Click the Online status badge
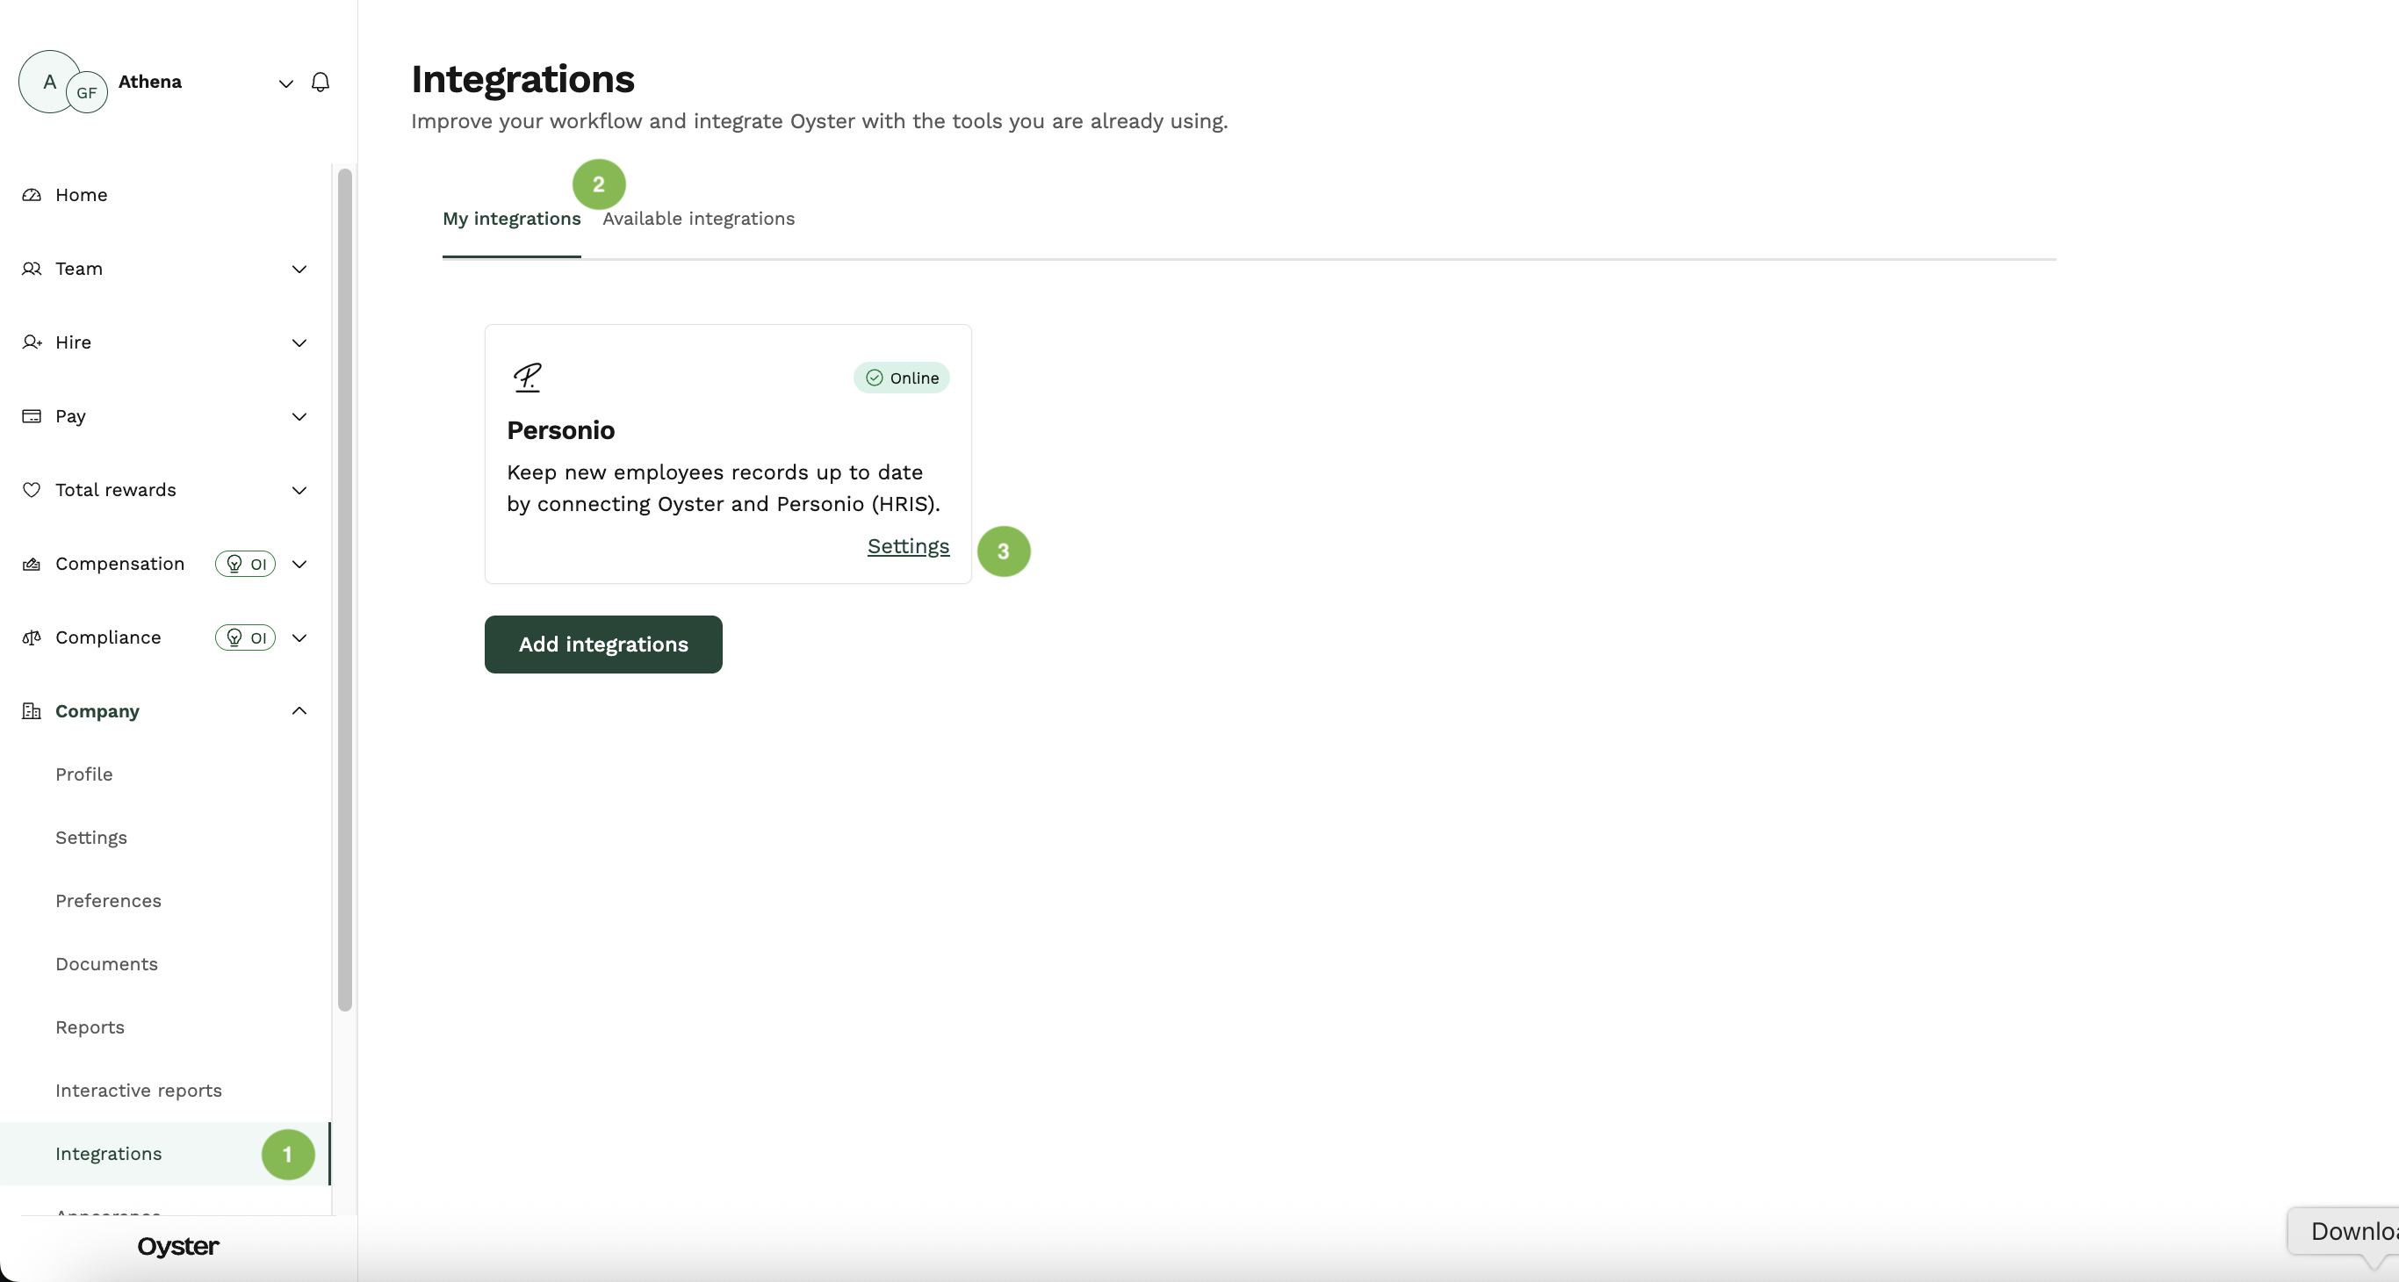The width and height of the screenshot is (2399, 1282). click(x=902, y=377)
